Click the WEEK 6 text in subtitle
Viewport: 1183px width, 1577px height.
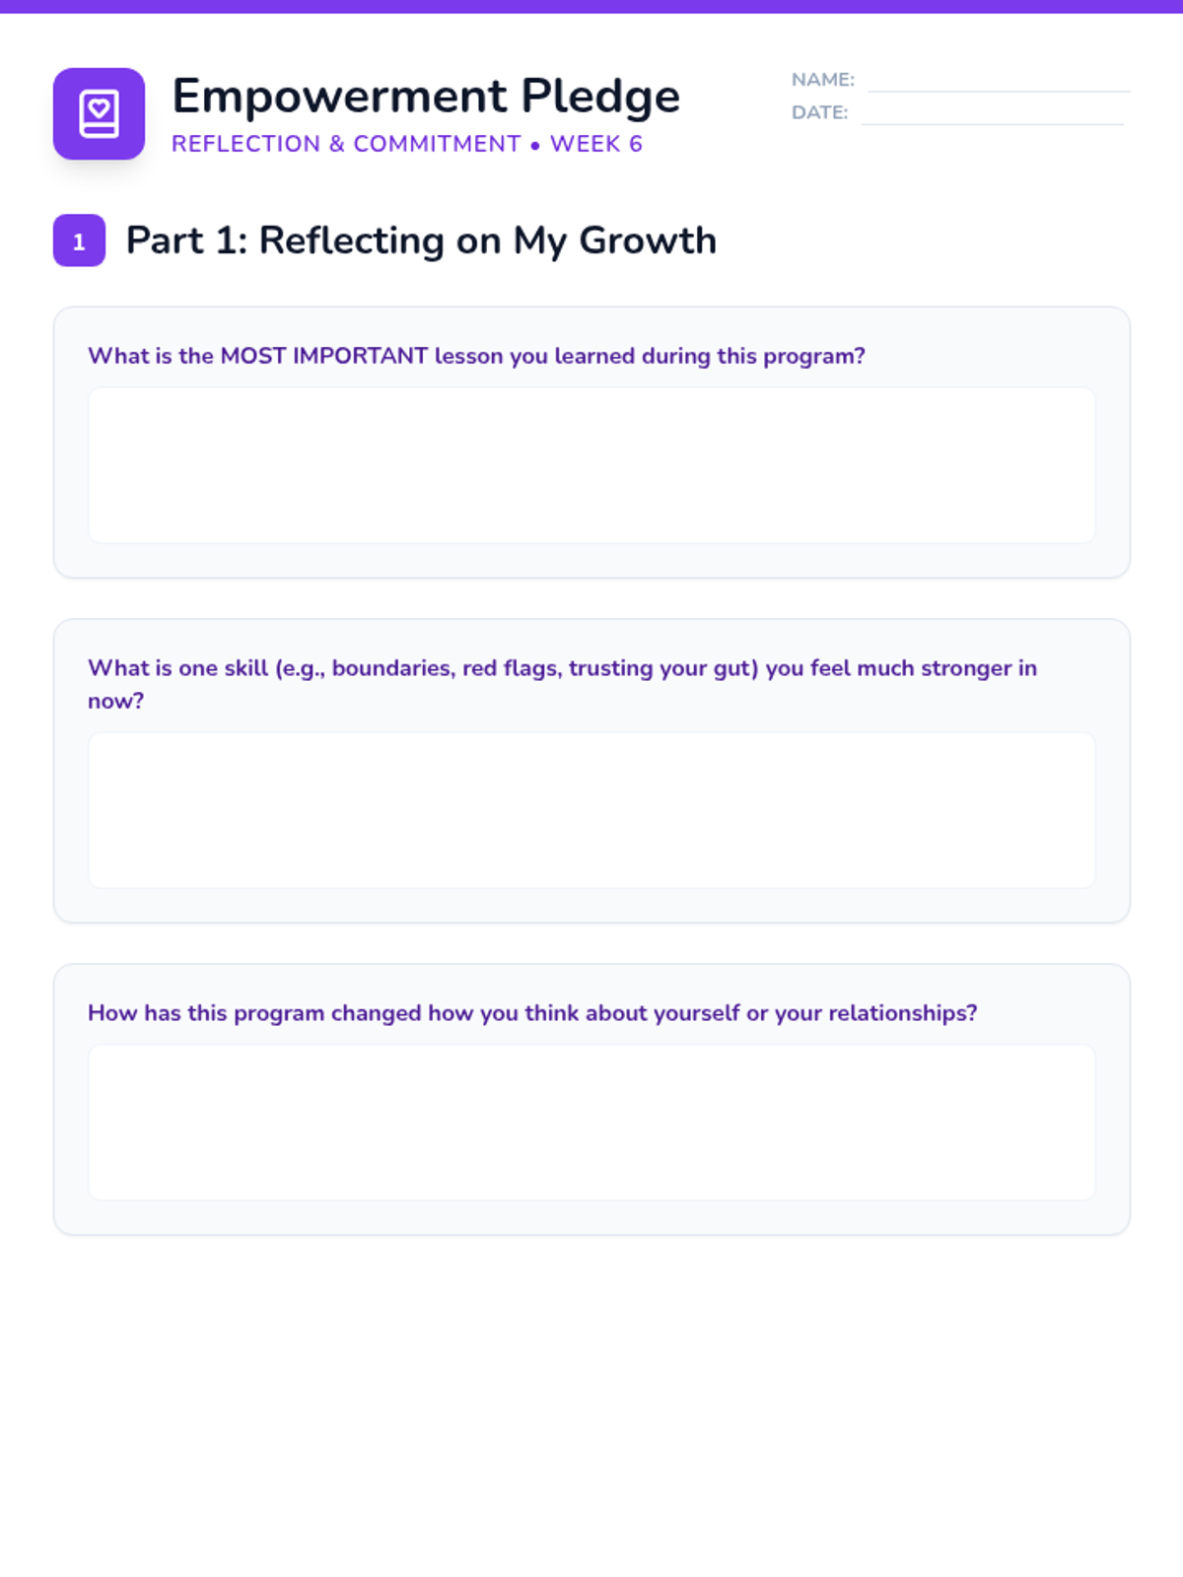pyautogui.click(x=596, y=144)
